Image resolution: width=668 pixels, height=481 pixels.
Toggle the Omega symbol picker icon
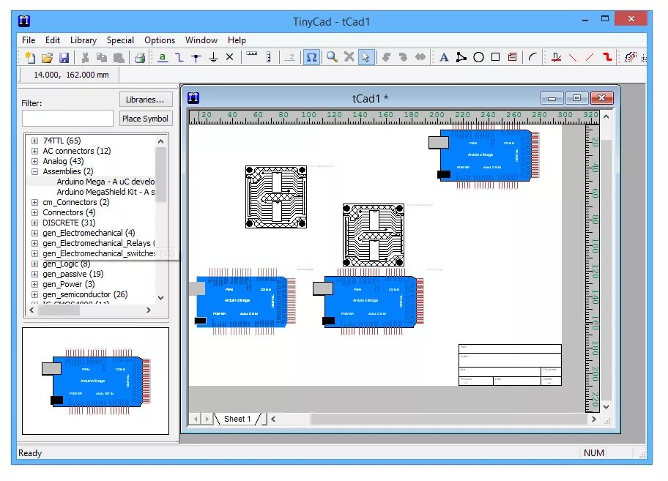[x=311, y=57]
